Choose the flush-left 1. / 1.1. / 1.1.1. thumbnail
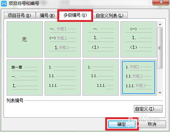Screen dimensions: 170x132 coord(63,77)
